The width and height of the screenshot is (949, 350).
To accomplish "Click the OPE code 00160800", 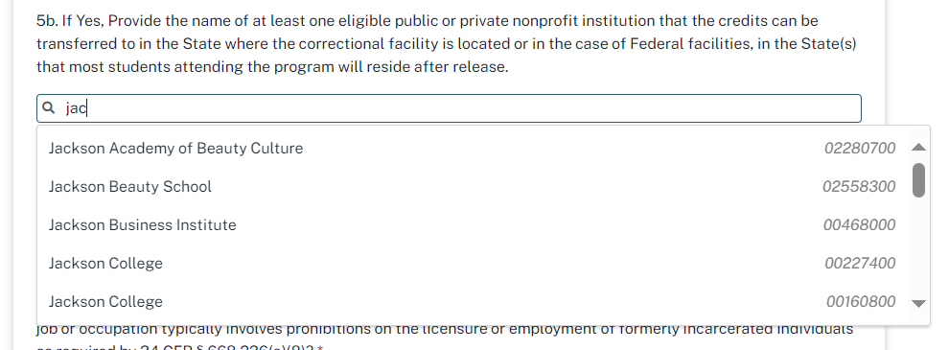I will tap(861, 301).
